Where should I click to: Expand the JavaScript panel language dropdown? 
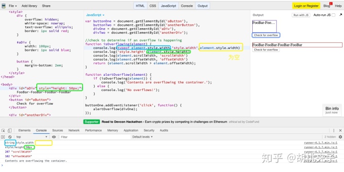pos(95,15)
